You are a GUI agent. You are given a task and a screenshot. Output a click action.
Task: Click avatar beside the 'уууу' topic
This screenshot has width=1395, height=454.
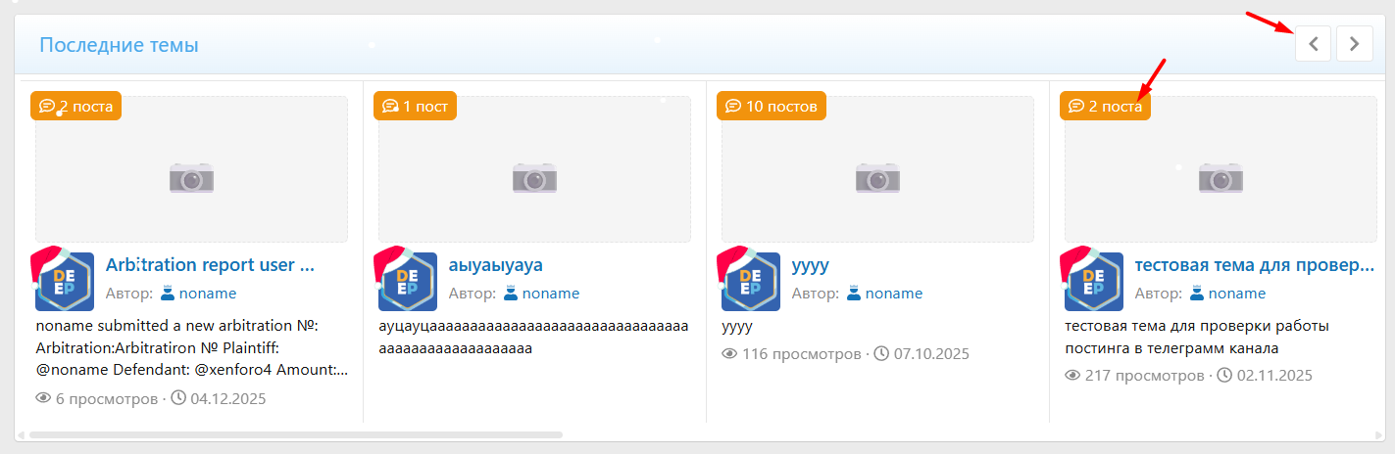click(751, 282)
